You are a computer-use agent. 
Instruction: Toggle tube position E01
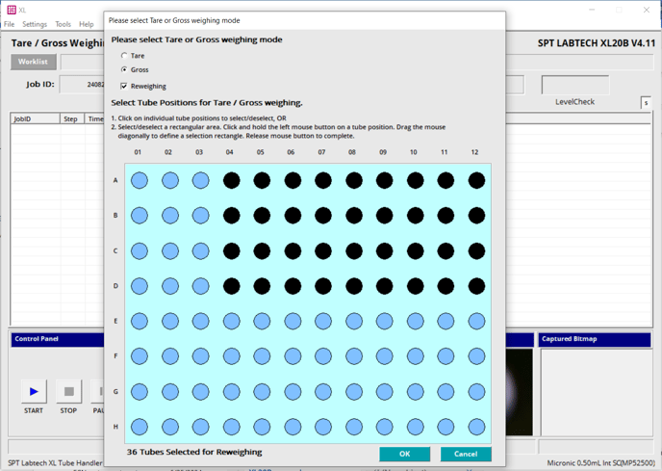[140, 322]
